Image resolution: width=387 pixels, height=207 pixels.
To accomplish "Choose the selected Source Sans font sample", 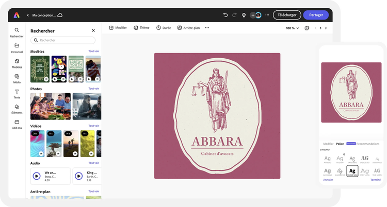I will [352, 171].
